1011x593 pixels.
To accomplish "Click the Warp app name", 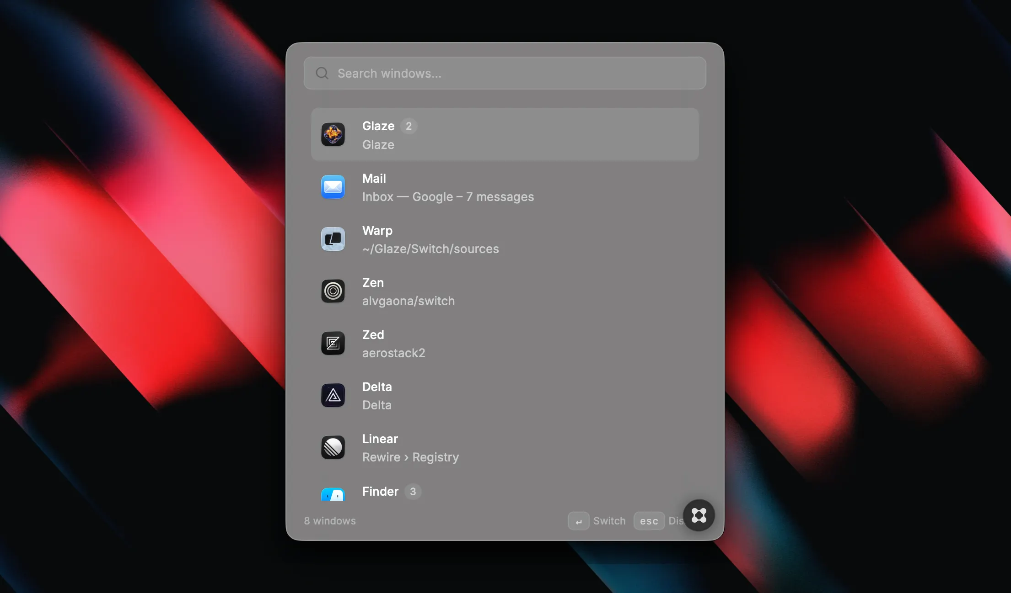I will [377, 231].
